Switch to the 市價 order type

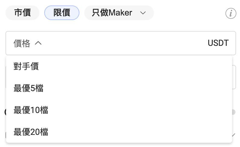22,13
